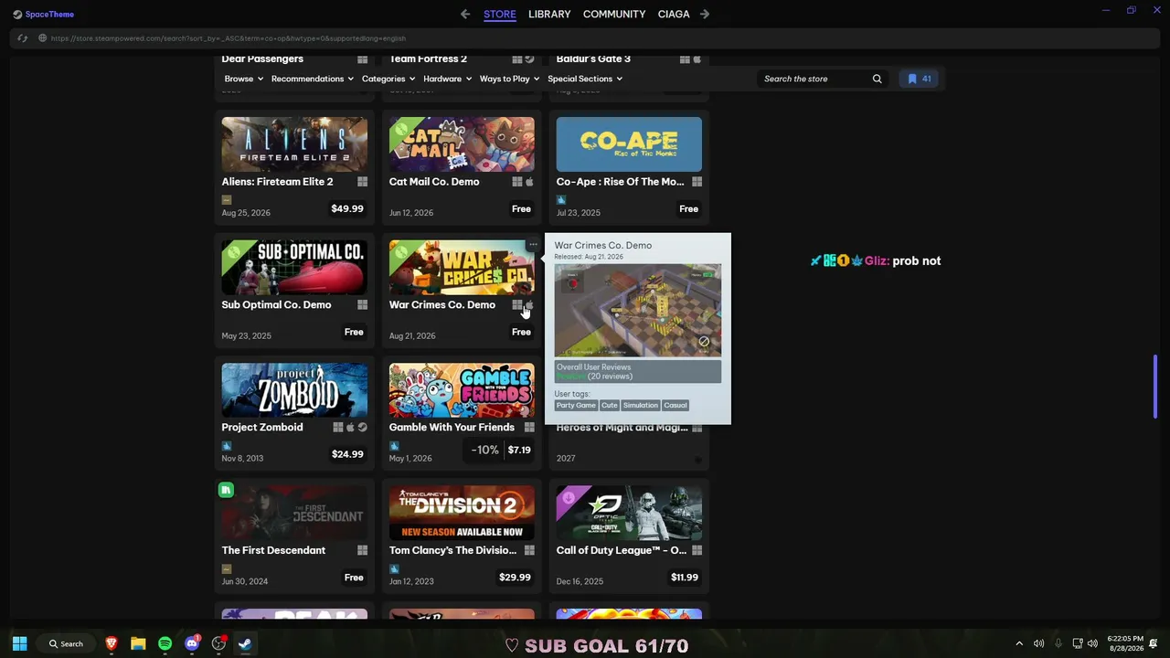The image size is (1170, 658).
Task: Click the -10% discount on Gamble With Your Friends
Action: 484,450
